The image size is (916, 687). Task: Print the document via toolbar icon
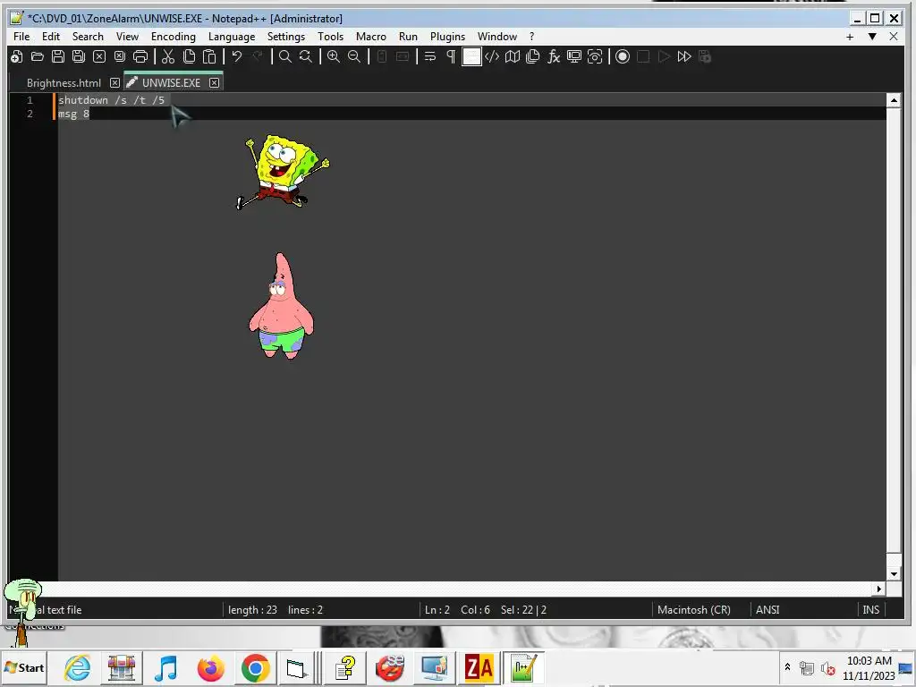click(140, 56)
